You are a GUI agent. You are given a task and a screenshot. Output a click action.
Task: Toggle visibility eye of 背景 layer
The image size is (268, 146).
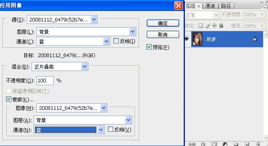pos(187,39)
